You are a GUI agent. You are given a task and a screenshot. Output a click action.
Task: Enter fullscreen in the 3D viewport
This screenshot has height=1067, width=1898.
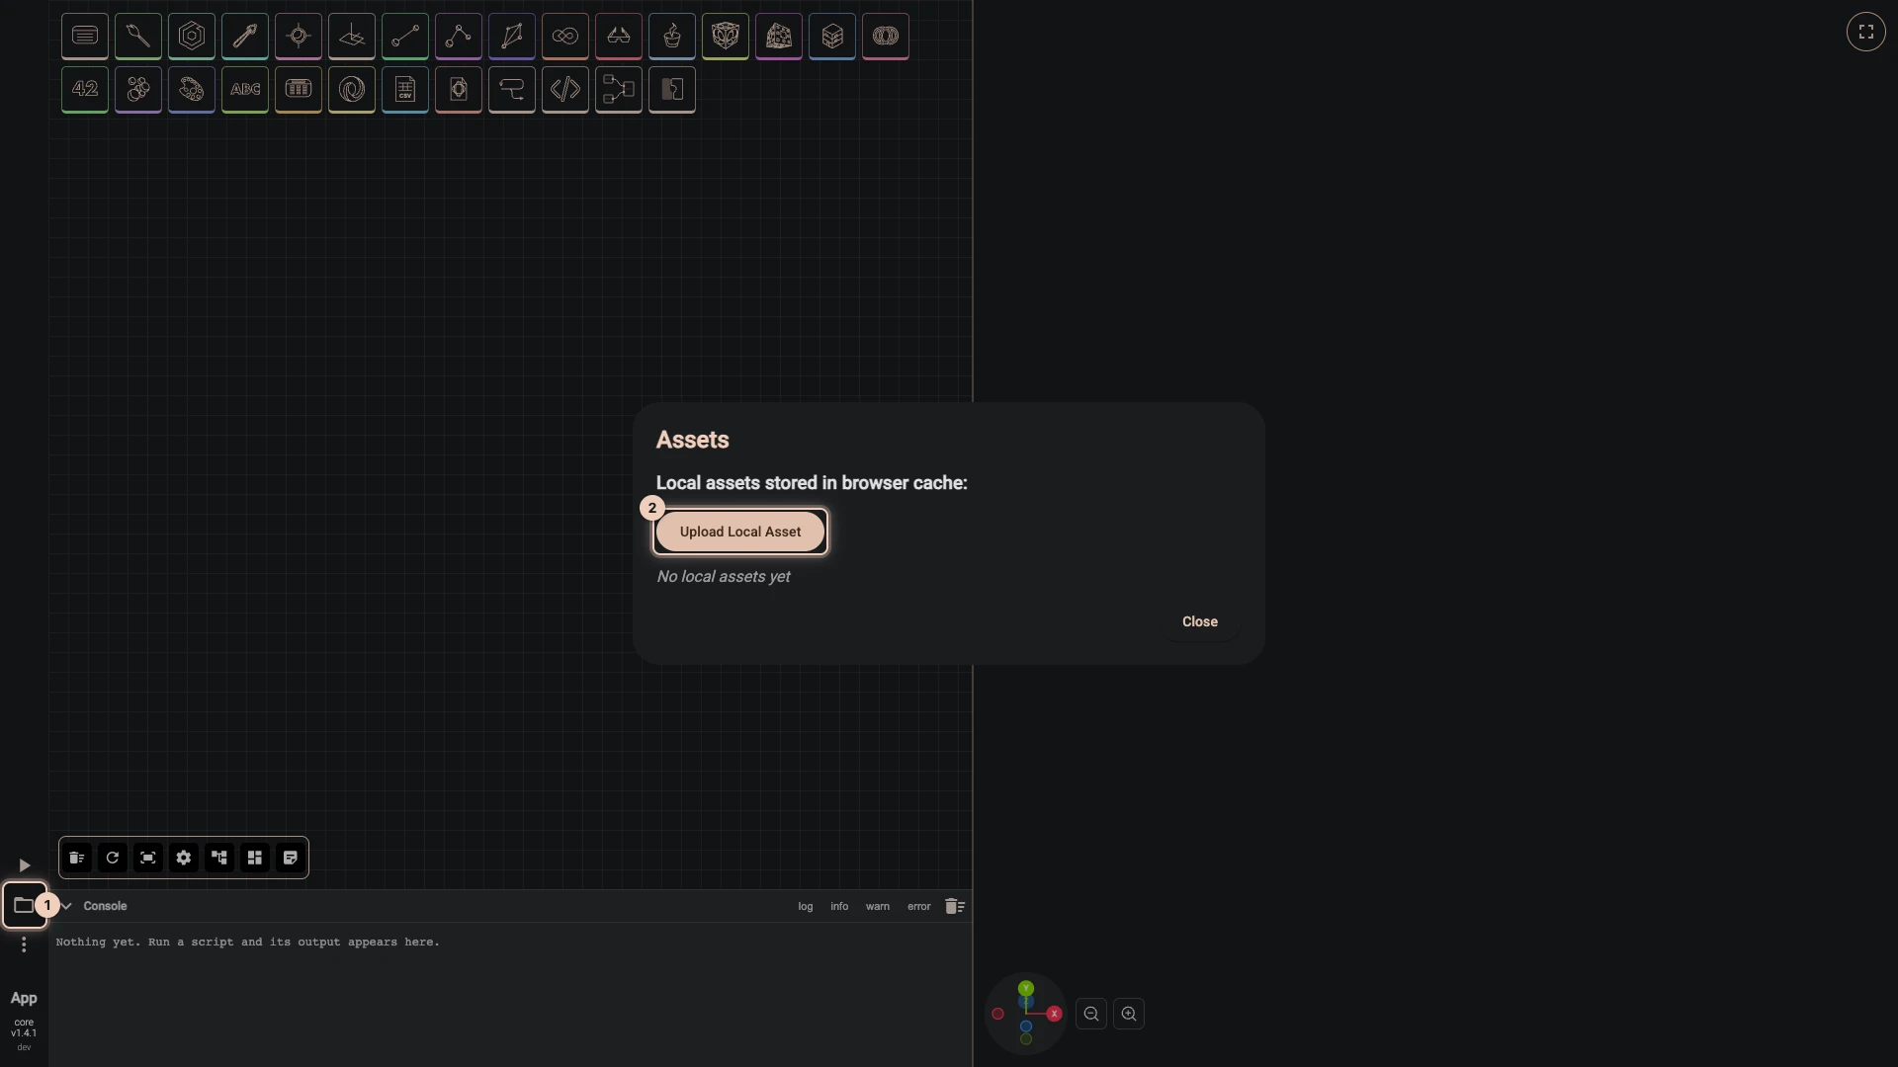[1866, 32]
